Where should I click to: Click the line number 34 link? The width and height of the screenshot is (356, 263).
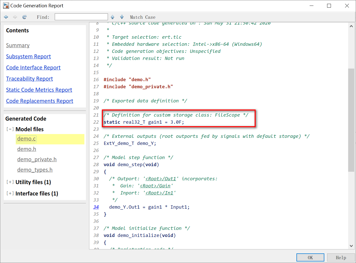pos(96,207)
